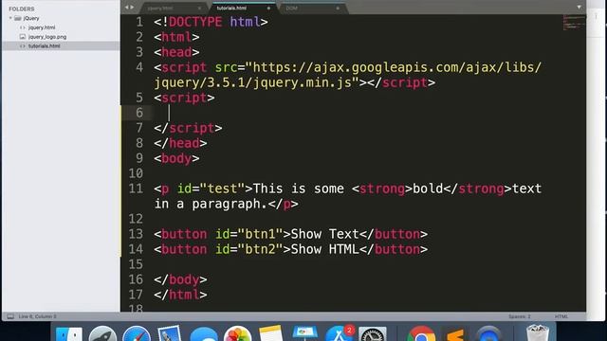607x341 pixels.
Task: Click the panel switcher icon in status bar
Action: coord(10,316)
